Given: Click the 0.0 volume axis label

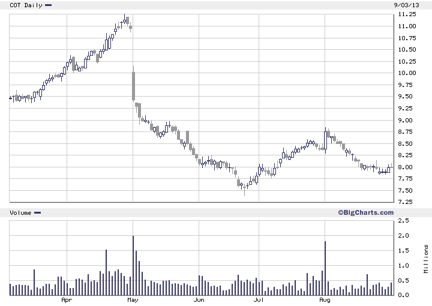Looking at the screenshot, I should (x=403, y=295).
